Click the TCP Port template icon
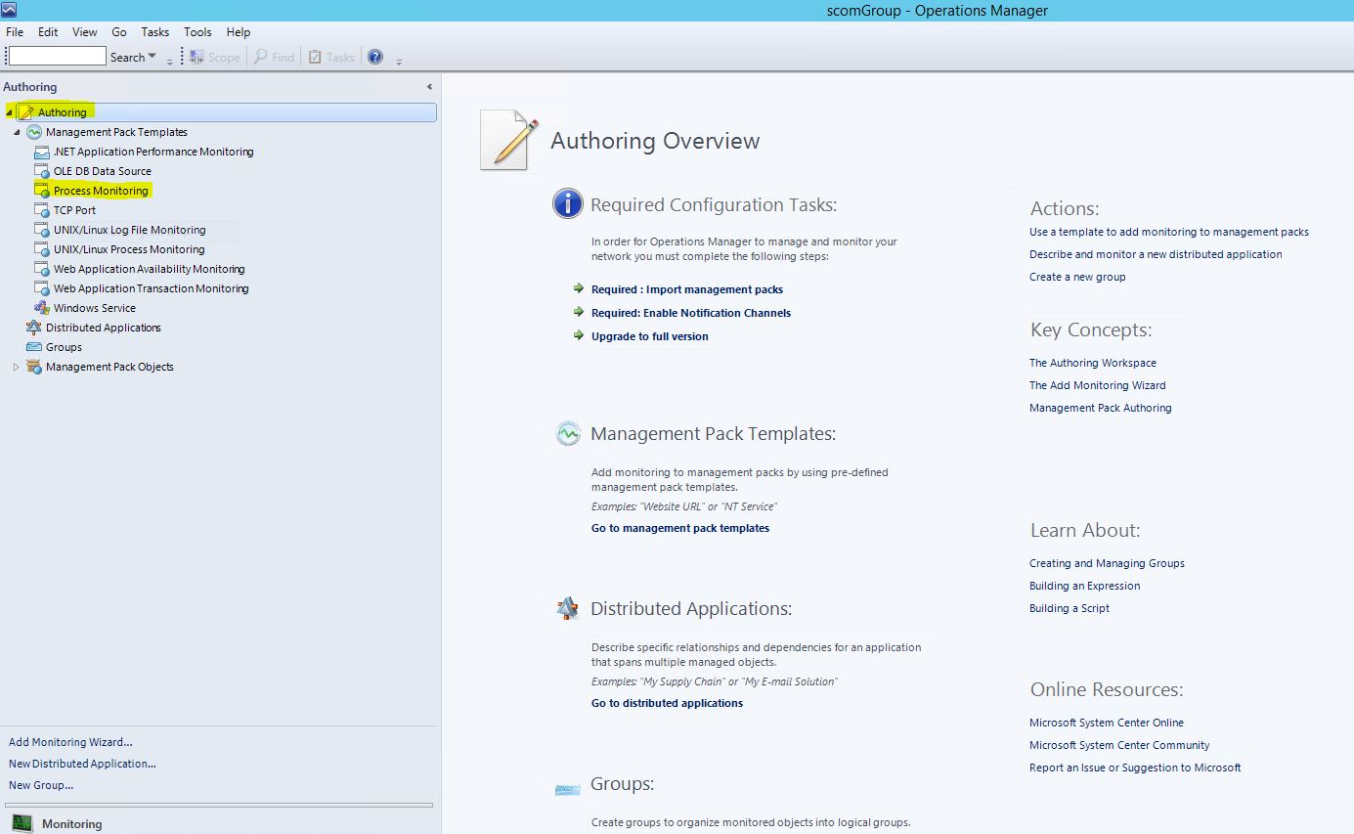The width and height of the screenshot is (1354, 834). tap(41, 210)
